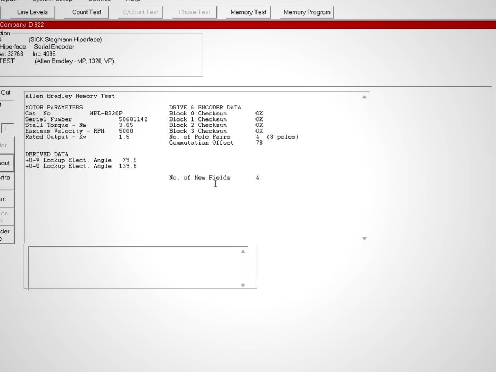
Task: Click the disabled Phase Test button
Action: point(195,12)
